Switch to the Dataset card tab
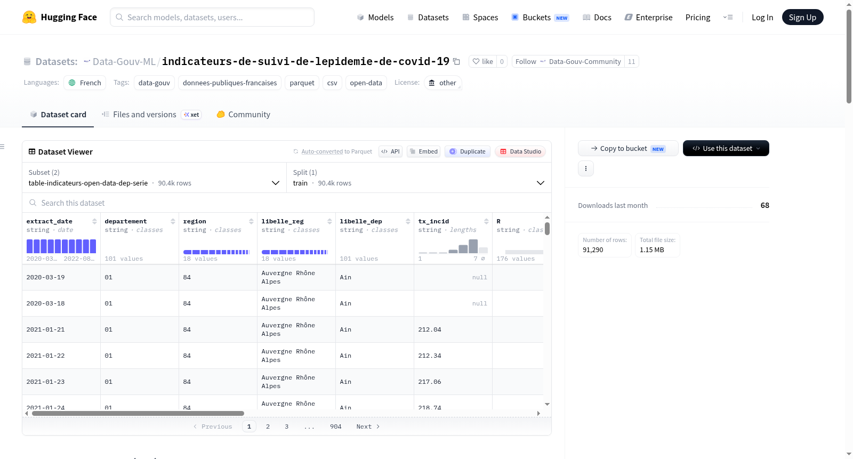 tap(58, 114)
